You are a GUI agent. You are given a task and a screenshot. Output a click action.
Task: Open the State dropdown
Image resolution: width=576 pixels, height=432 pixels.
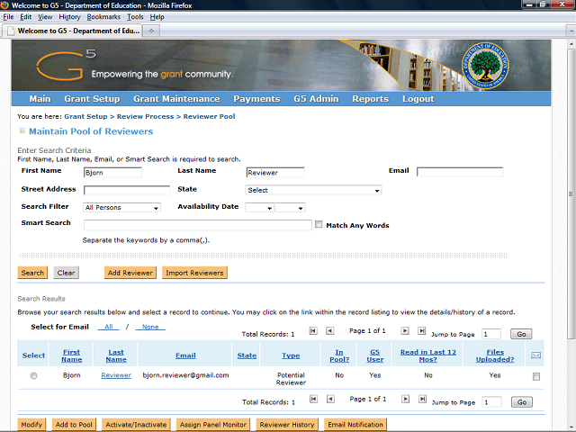point(313,190)
